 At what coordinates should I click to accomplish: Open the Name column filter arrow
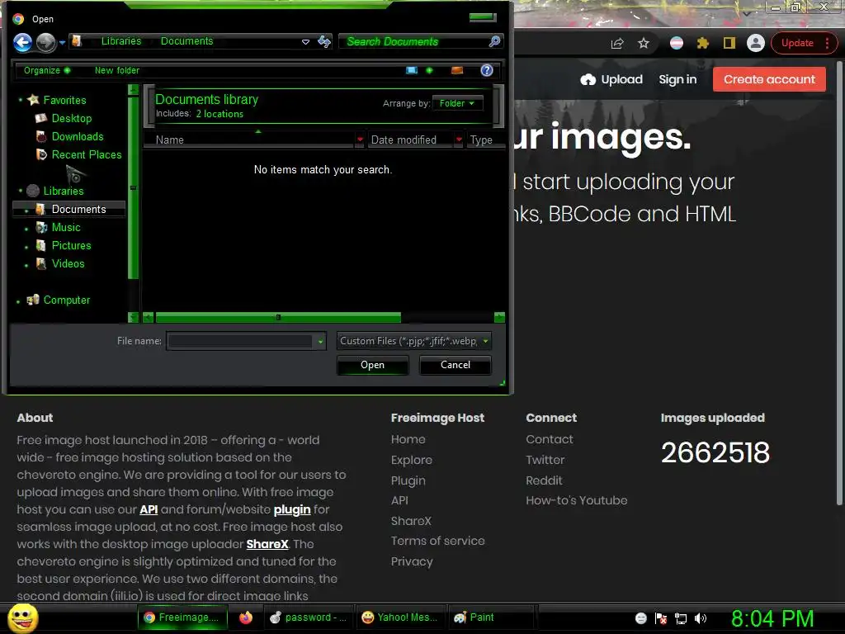coord(360,140)
